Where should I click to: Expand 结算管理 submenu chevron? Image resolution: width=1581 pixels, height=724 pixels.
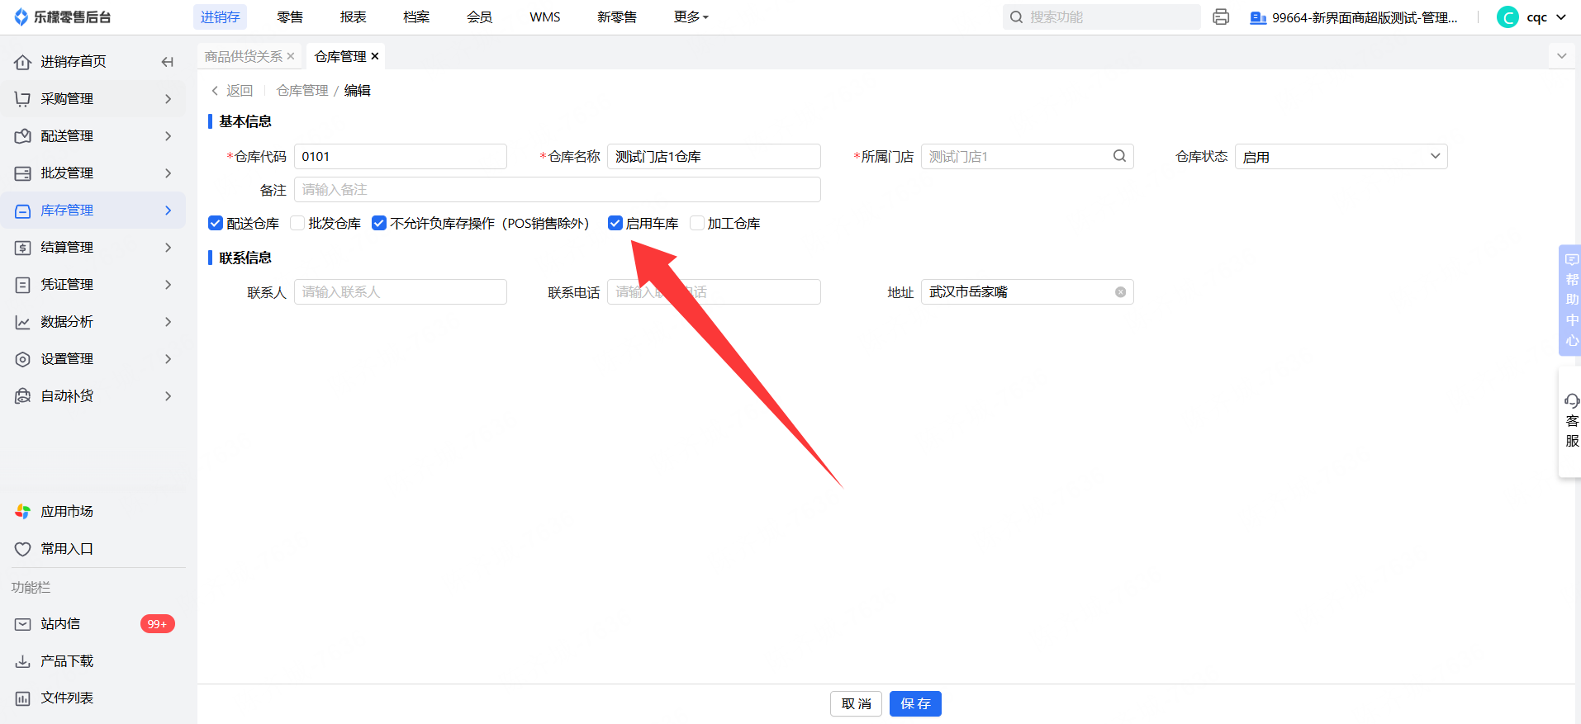coord(169,248)
